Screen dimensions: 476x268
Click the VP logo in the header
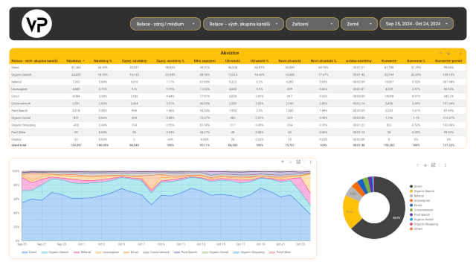[x=36, y=24]
